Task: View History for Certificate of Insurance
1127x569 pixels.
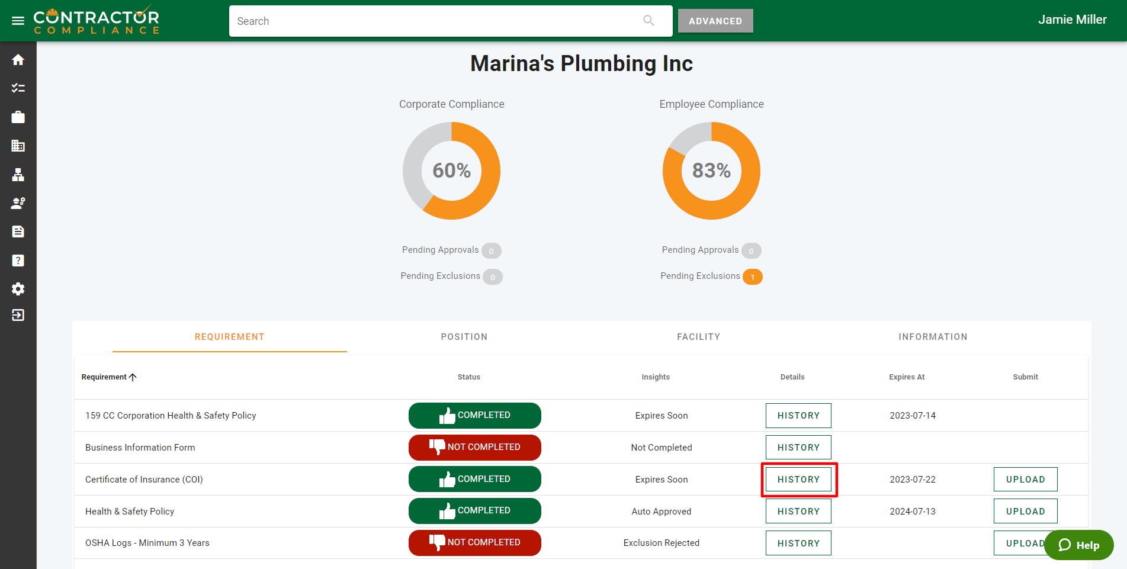Action: [798, 480]
